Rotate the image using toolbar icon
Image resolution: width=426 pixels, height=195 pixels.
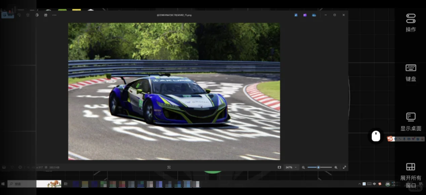(x=19, y=15)
